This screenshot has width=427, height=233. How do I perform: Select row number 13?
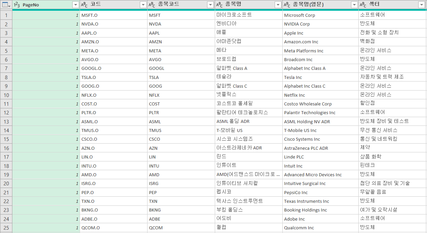point(6,122)
